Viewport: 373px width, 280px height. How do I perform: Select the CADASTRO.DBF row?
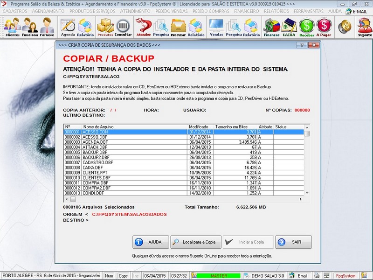coord(184,162)
